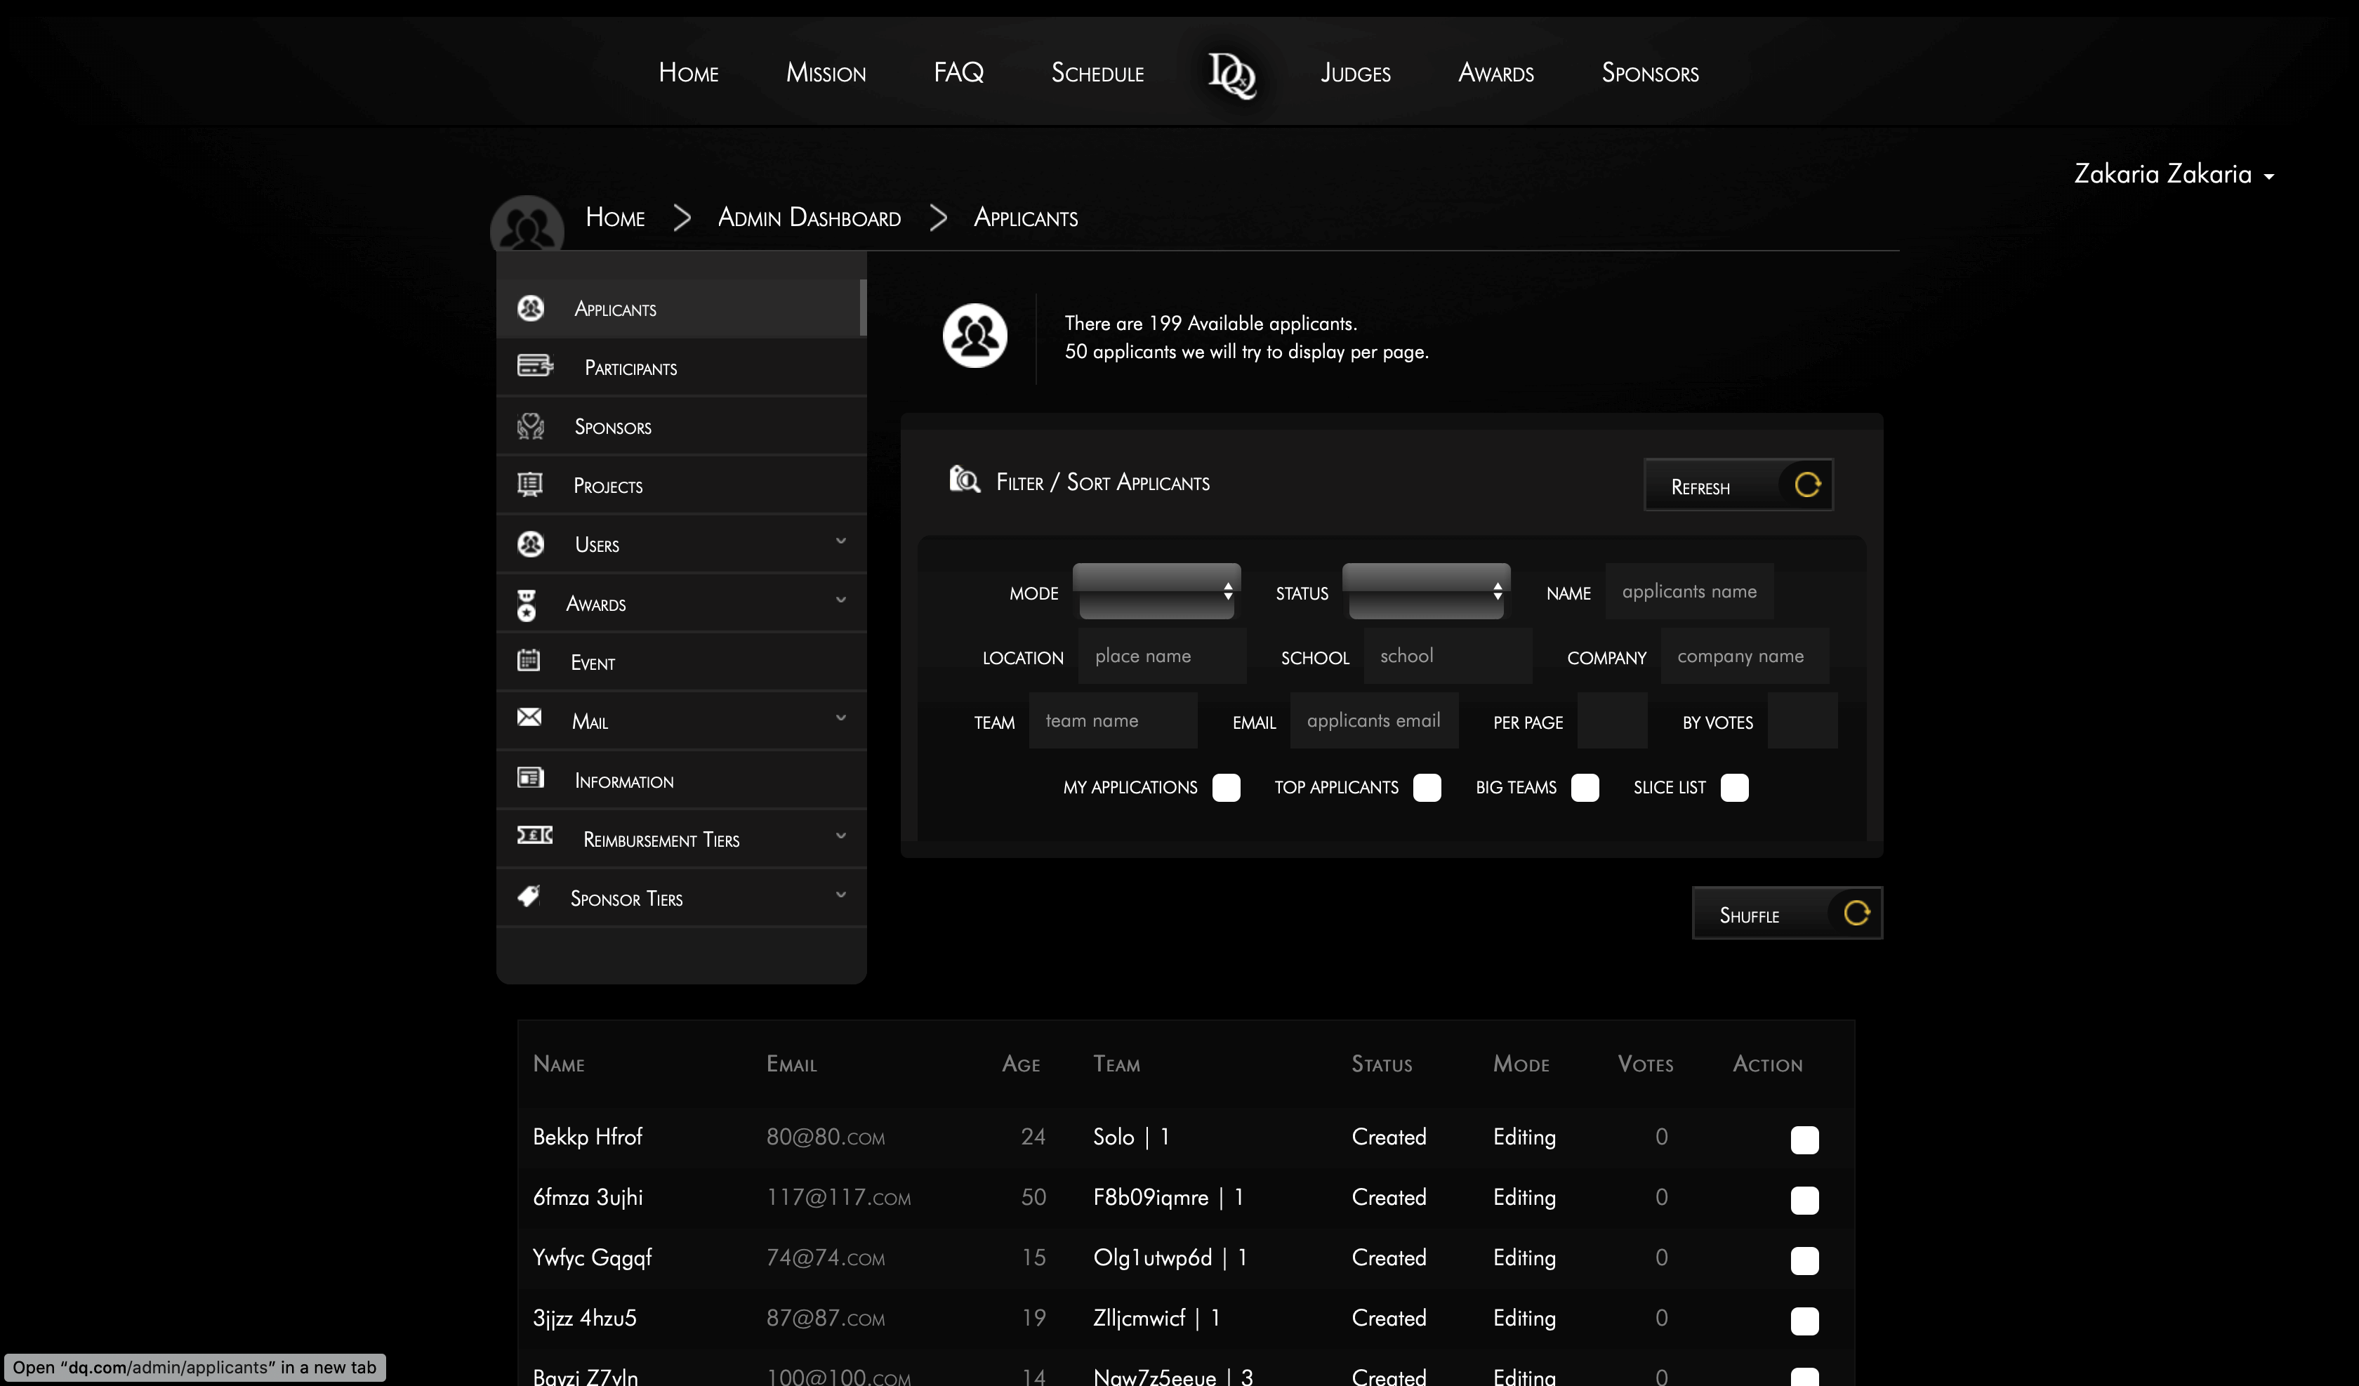2359x1386 pixels.
Task: Tick the action checkbox for Ywfyc Gqgqf
Action: point(1805,1260)
